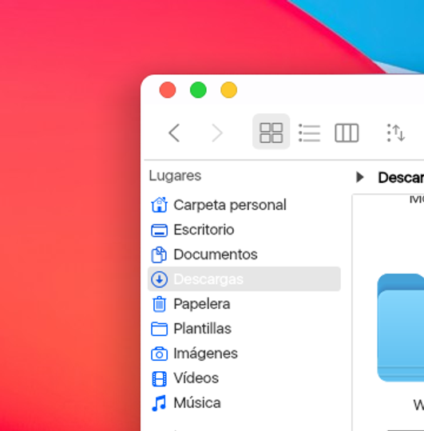Click the Papelera trash icon
The width and height of the screenshot is (424, 431).
point(159,304)
